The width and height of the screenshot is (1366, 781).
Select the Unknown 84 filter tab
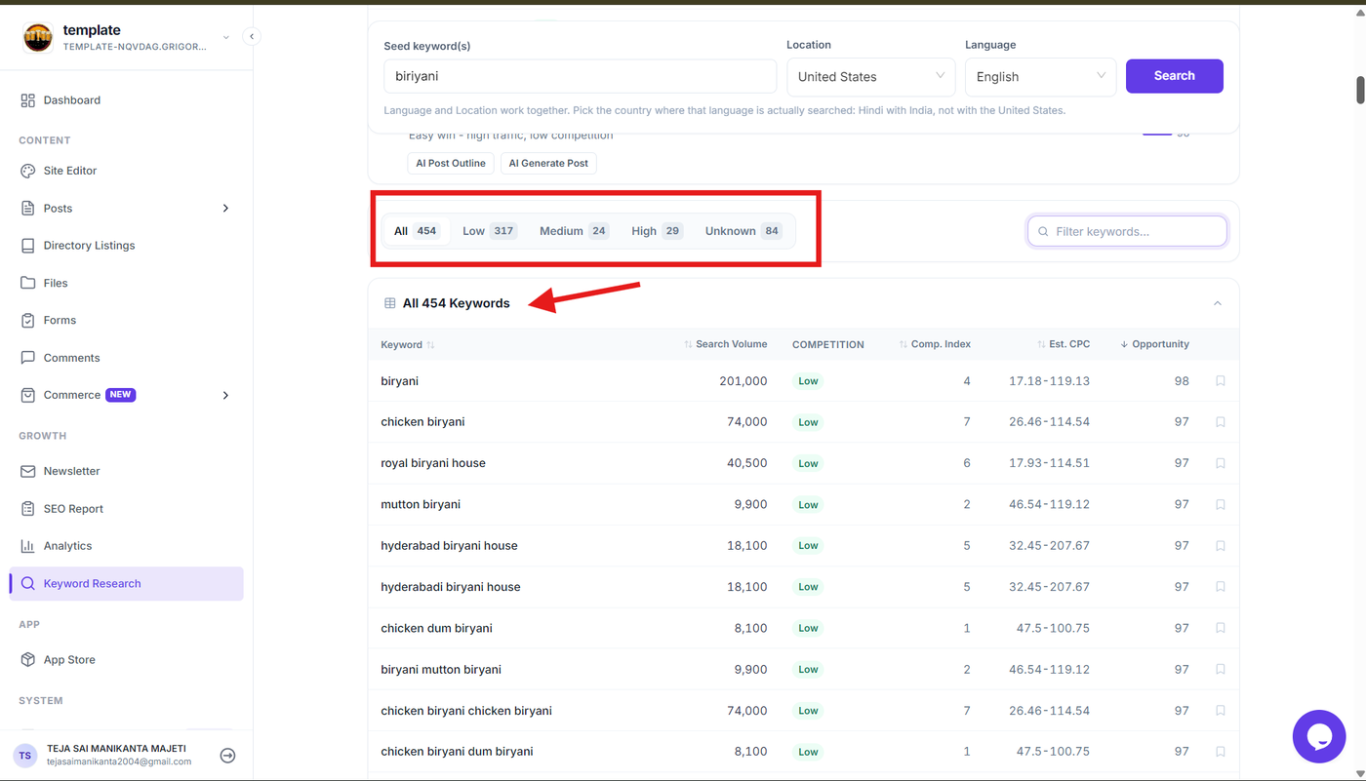point(743,231)
